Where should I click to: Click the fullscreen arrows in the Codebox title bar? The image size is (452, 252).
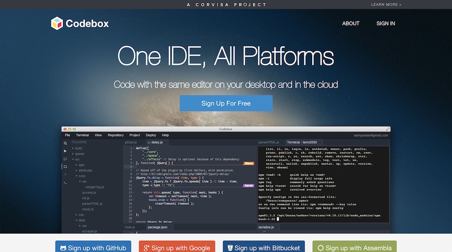(387, 129)
